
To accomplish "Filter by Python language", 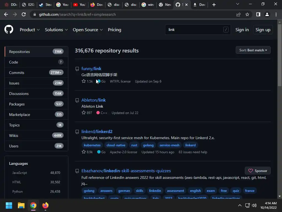I will 36,192.
